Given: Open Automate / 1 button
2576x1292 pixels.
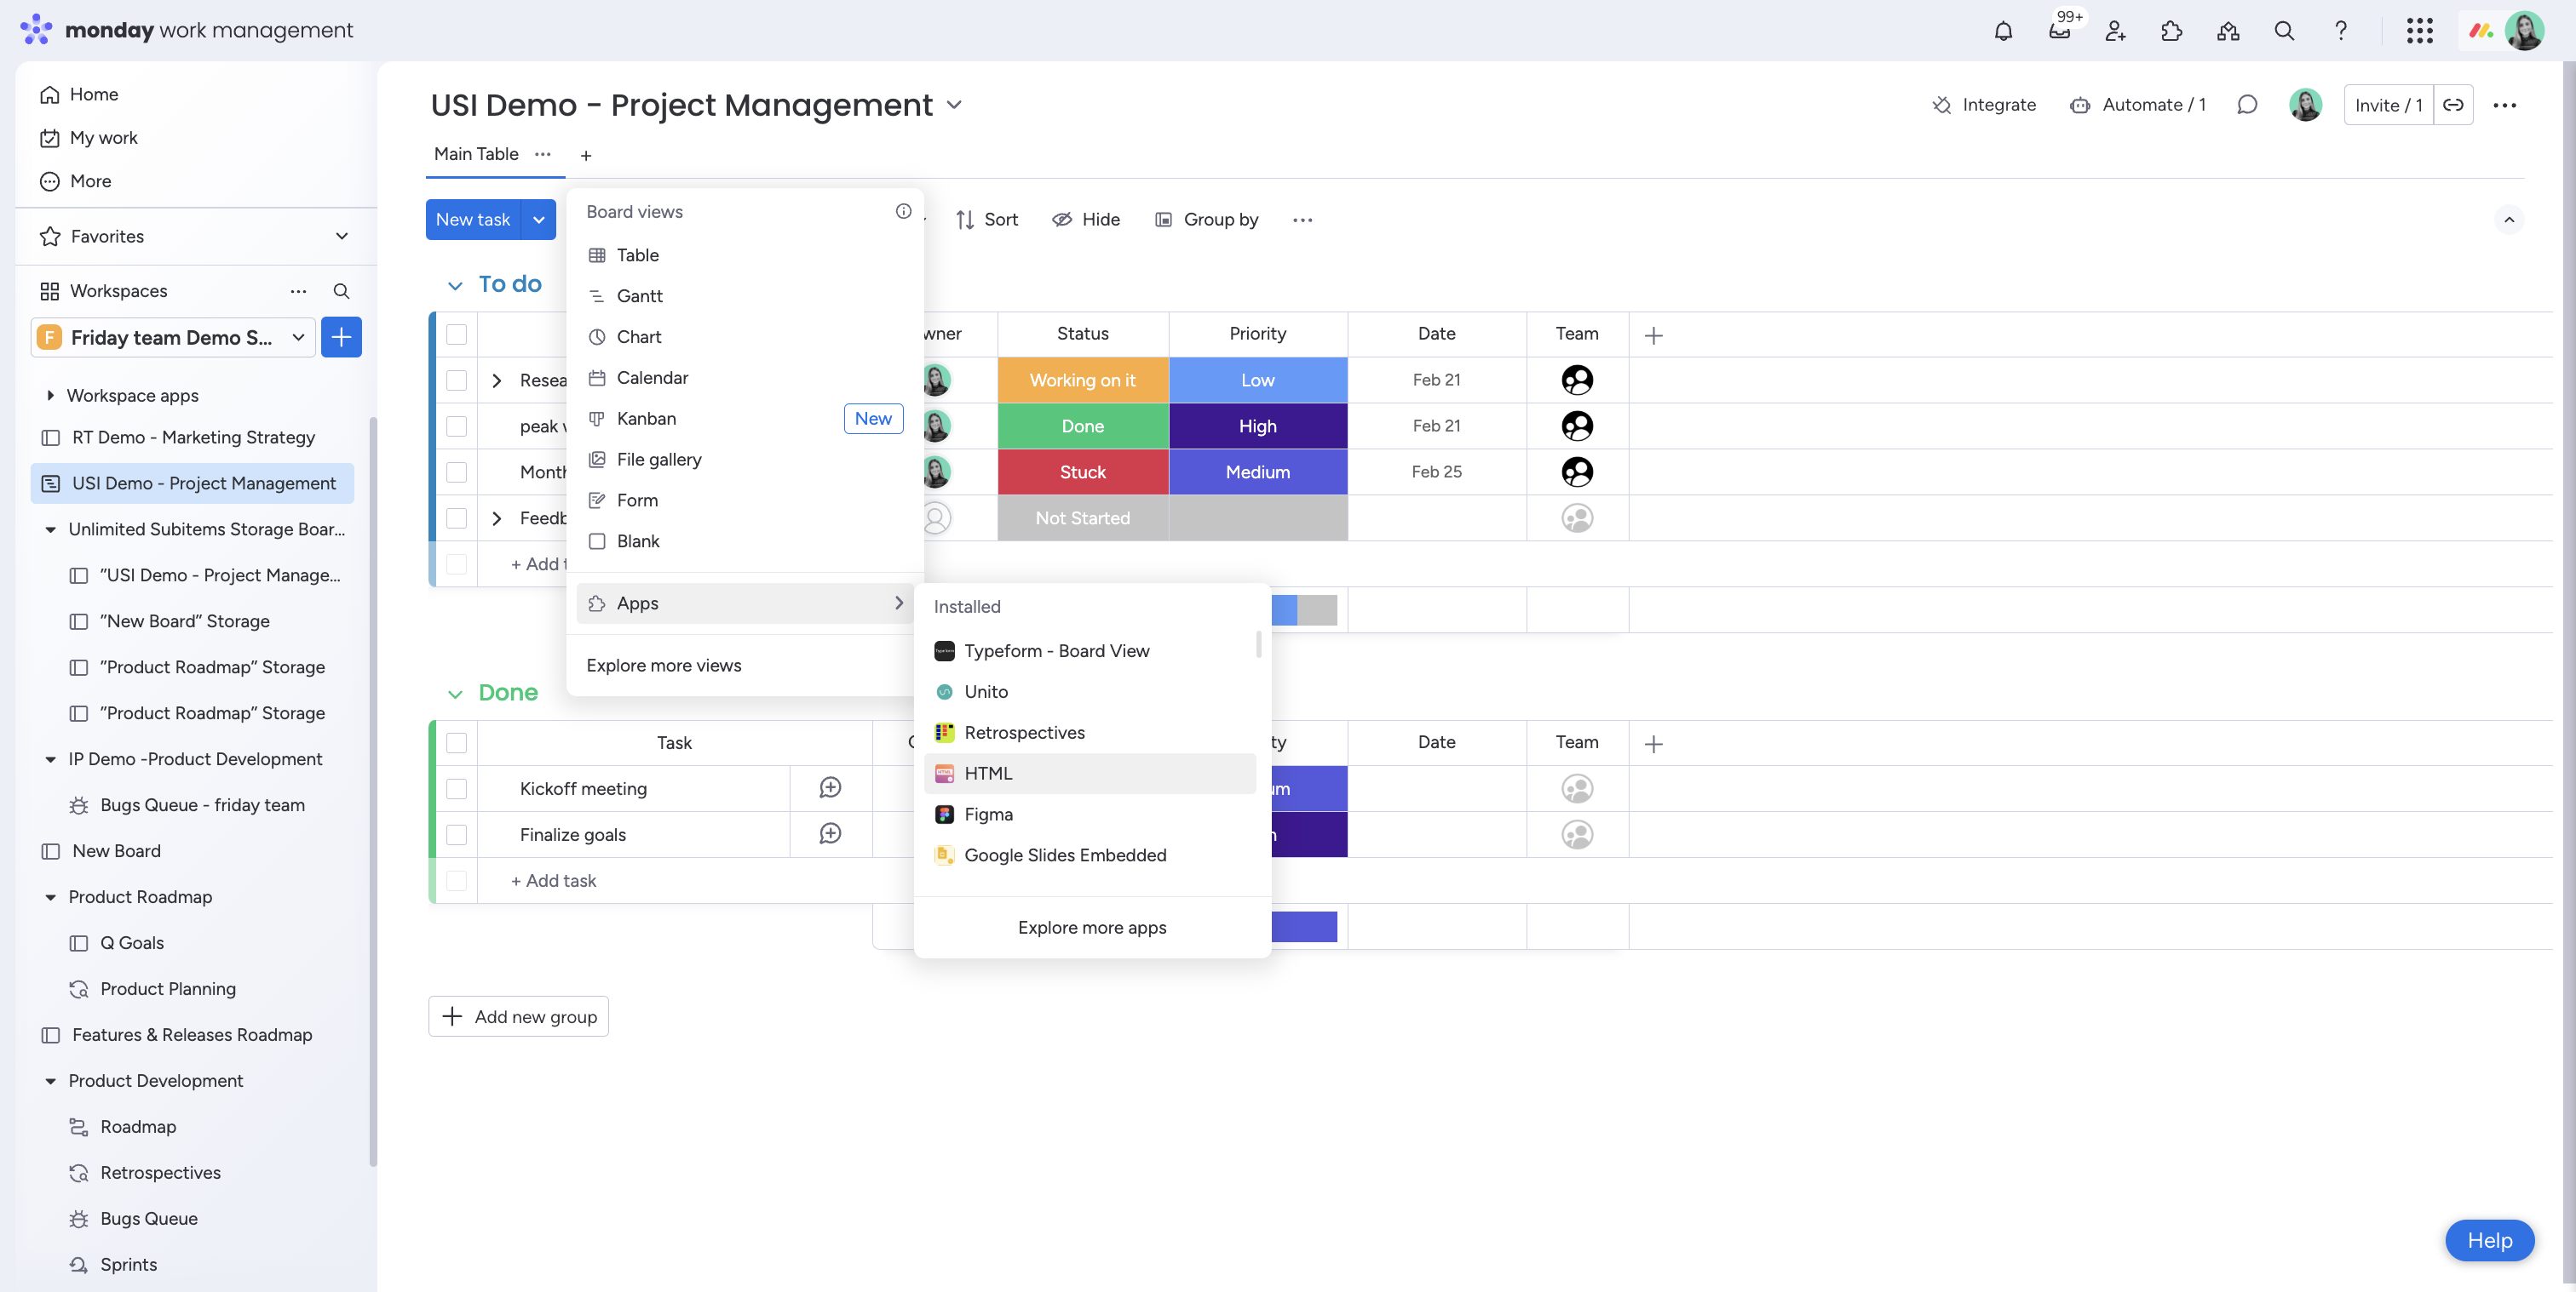Looking at the screenshot, I should tap(2138, 105).
